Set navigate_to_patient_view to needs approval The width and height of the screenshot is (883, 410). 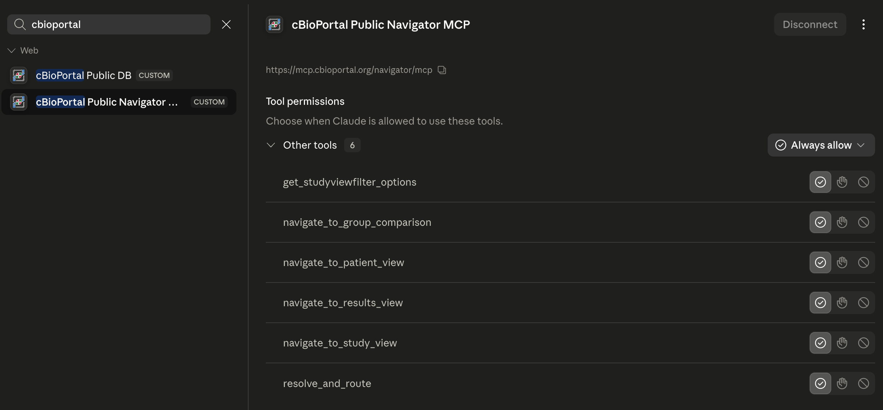pos(842,262)
